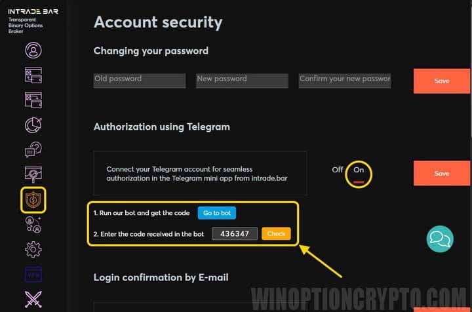Select the highlighted security shield icon

(x=33, y=200)
